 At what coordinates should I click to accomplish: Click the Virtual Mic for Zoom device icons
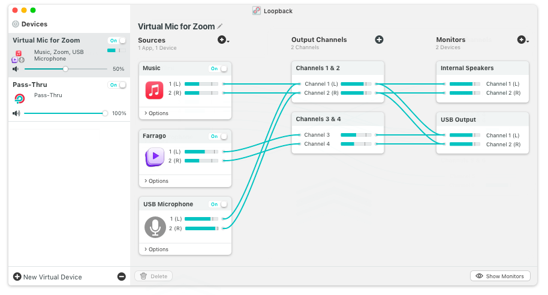[18, 56]
